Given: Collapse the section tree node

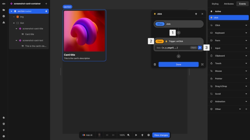Looking at the screenshot, I should [x=11, y=11].
